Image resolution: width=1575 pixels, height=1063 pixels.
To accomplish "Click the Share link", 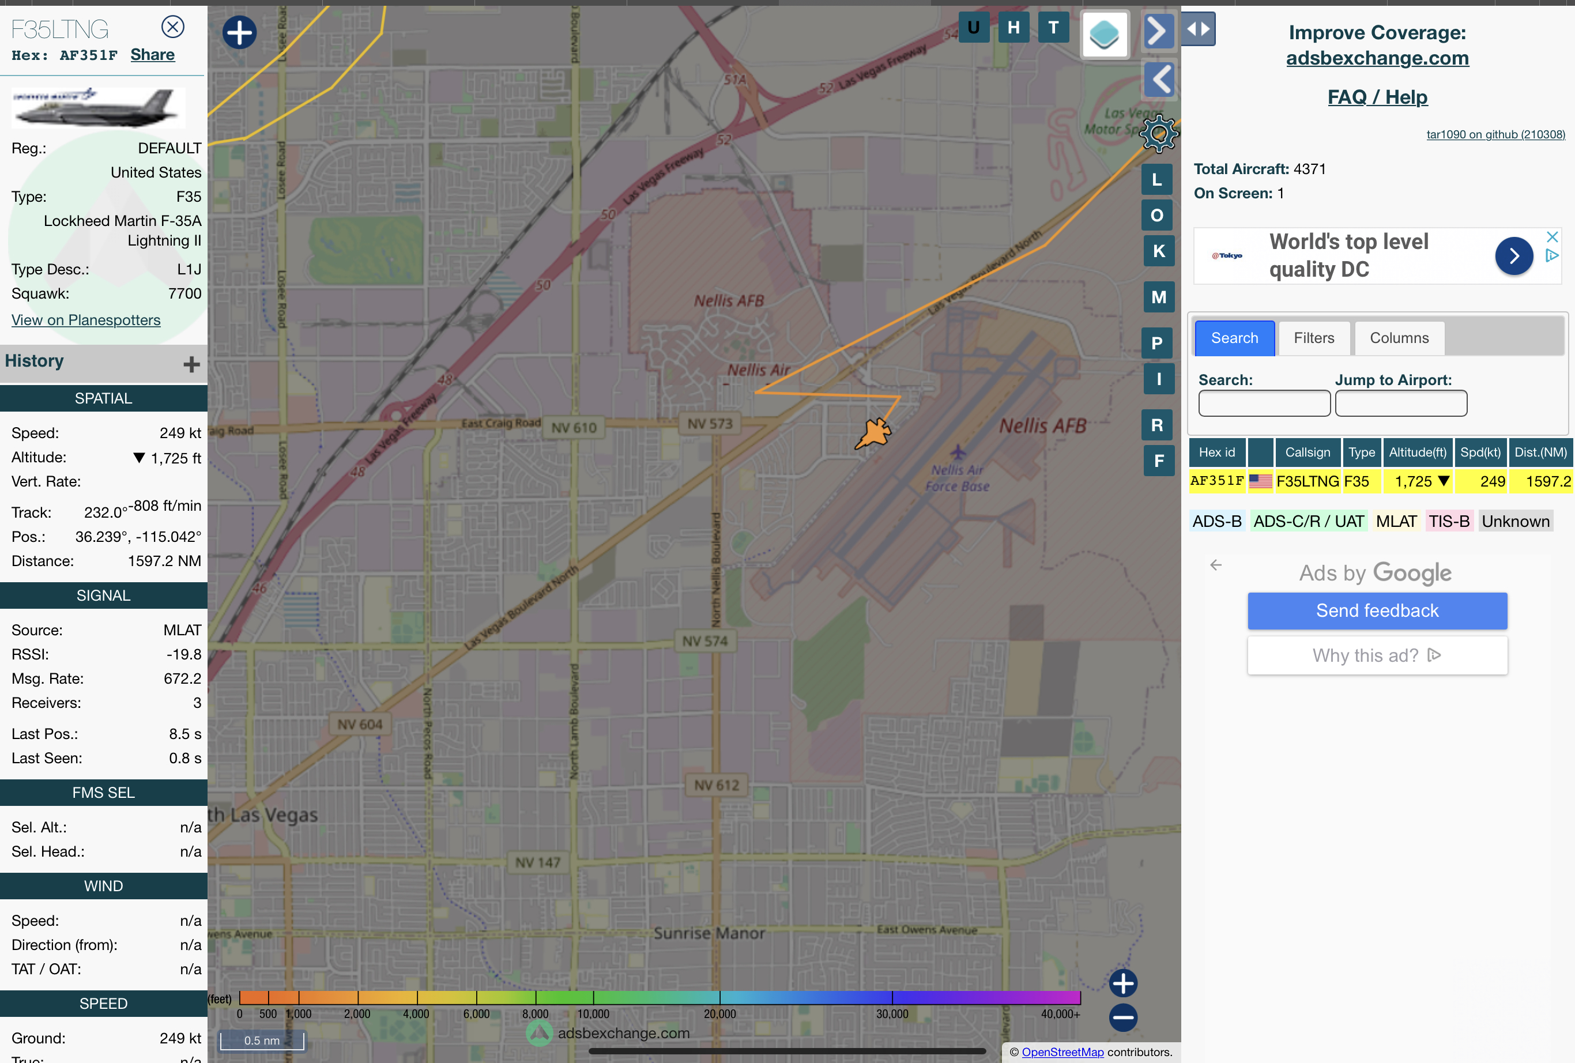I will point(153,55).
